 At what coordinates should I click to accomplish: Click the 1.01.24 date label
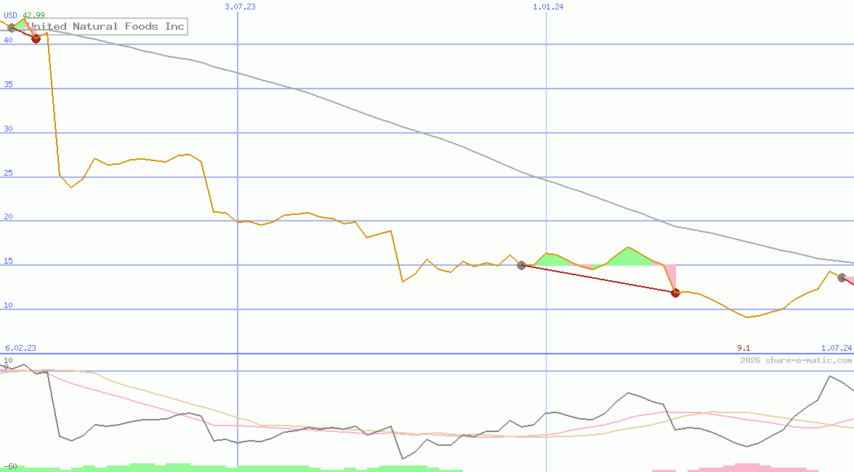[x=548, y=6]
